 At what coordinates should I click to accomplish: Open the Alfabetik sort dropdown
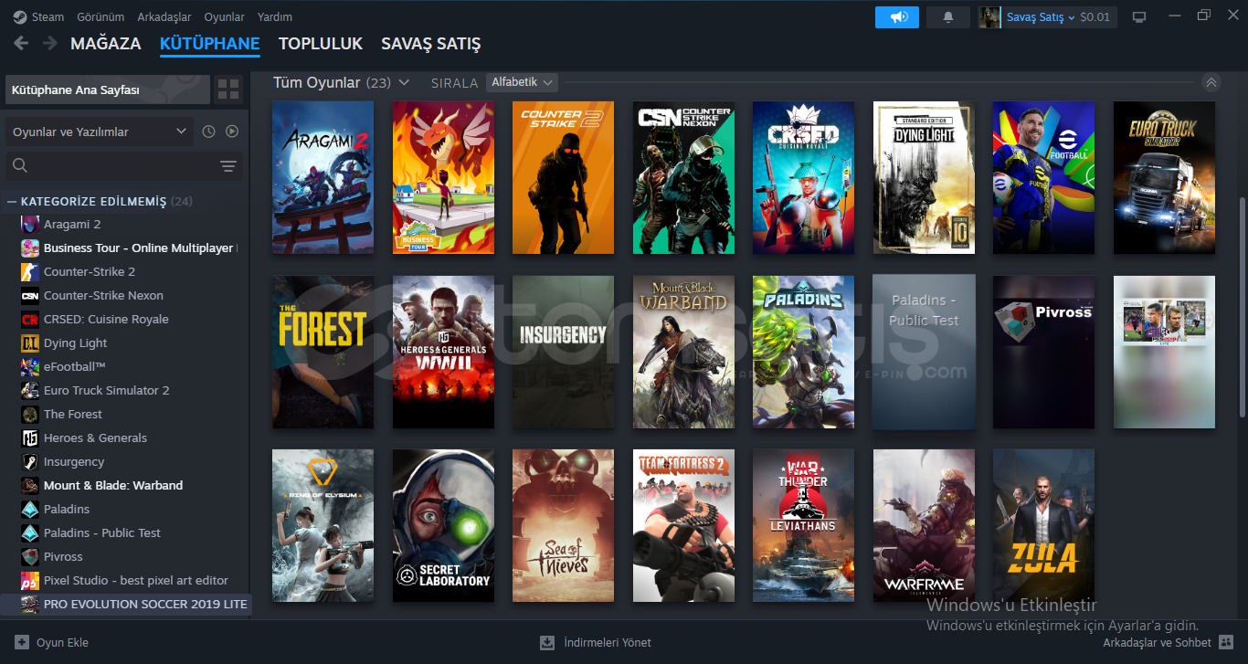(x=522, y=82)
